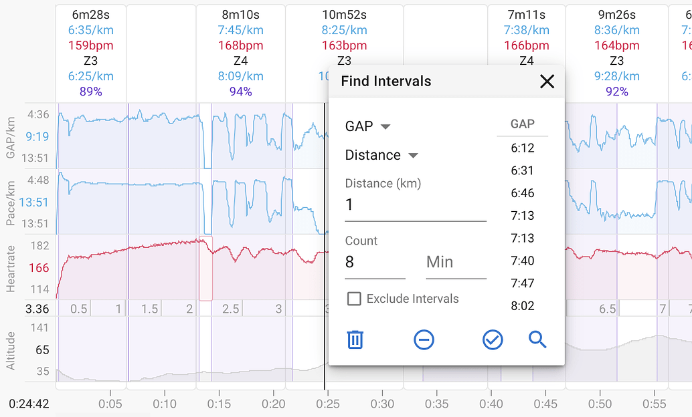Select the 10m52s interval summary
This screenshot has width=692, height=417.
[x=344, y=53]
